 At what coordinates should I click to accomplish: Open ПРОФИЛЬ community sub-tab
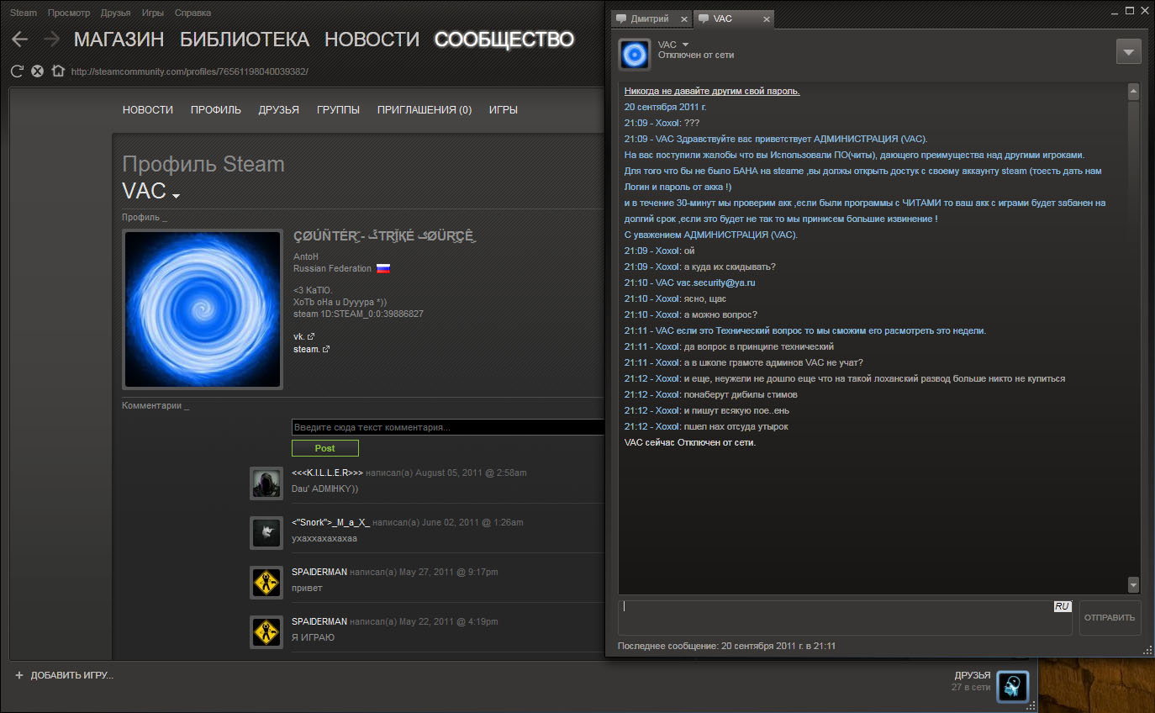click(216, 110)
